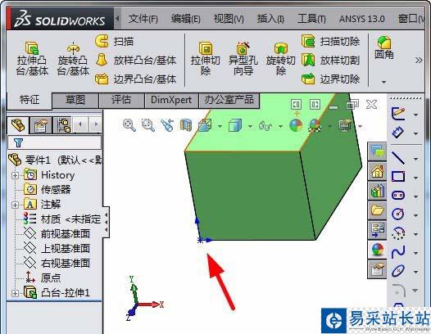431x334 pixels.
Task: Select the Slot sketch tool
Action: point(398,196)
